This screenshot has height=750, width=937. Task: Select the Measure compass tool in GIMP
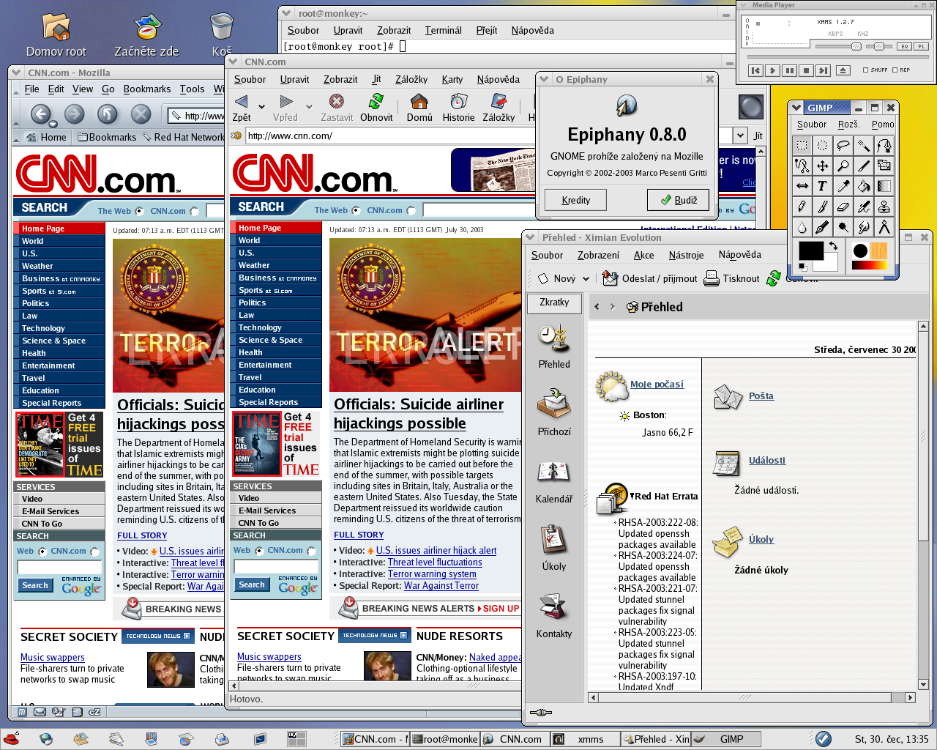884,227
